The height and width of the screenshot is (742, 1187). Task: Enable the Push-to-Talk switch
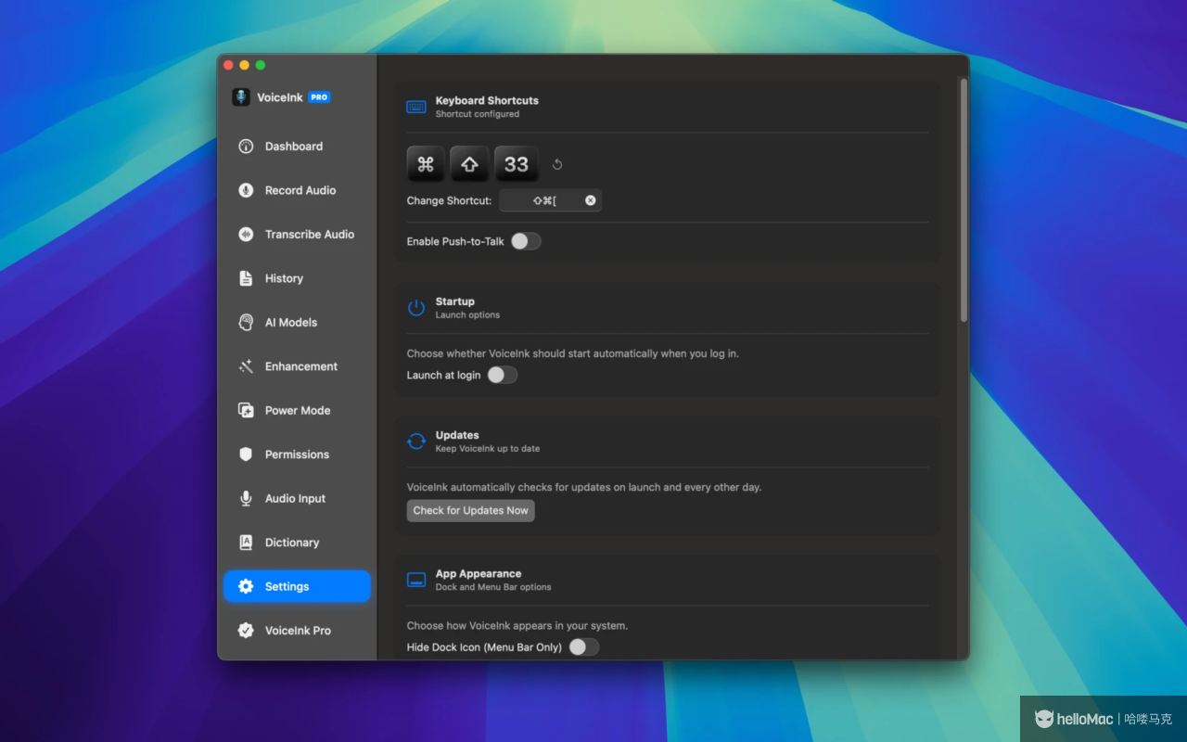526,241
